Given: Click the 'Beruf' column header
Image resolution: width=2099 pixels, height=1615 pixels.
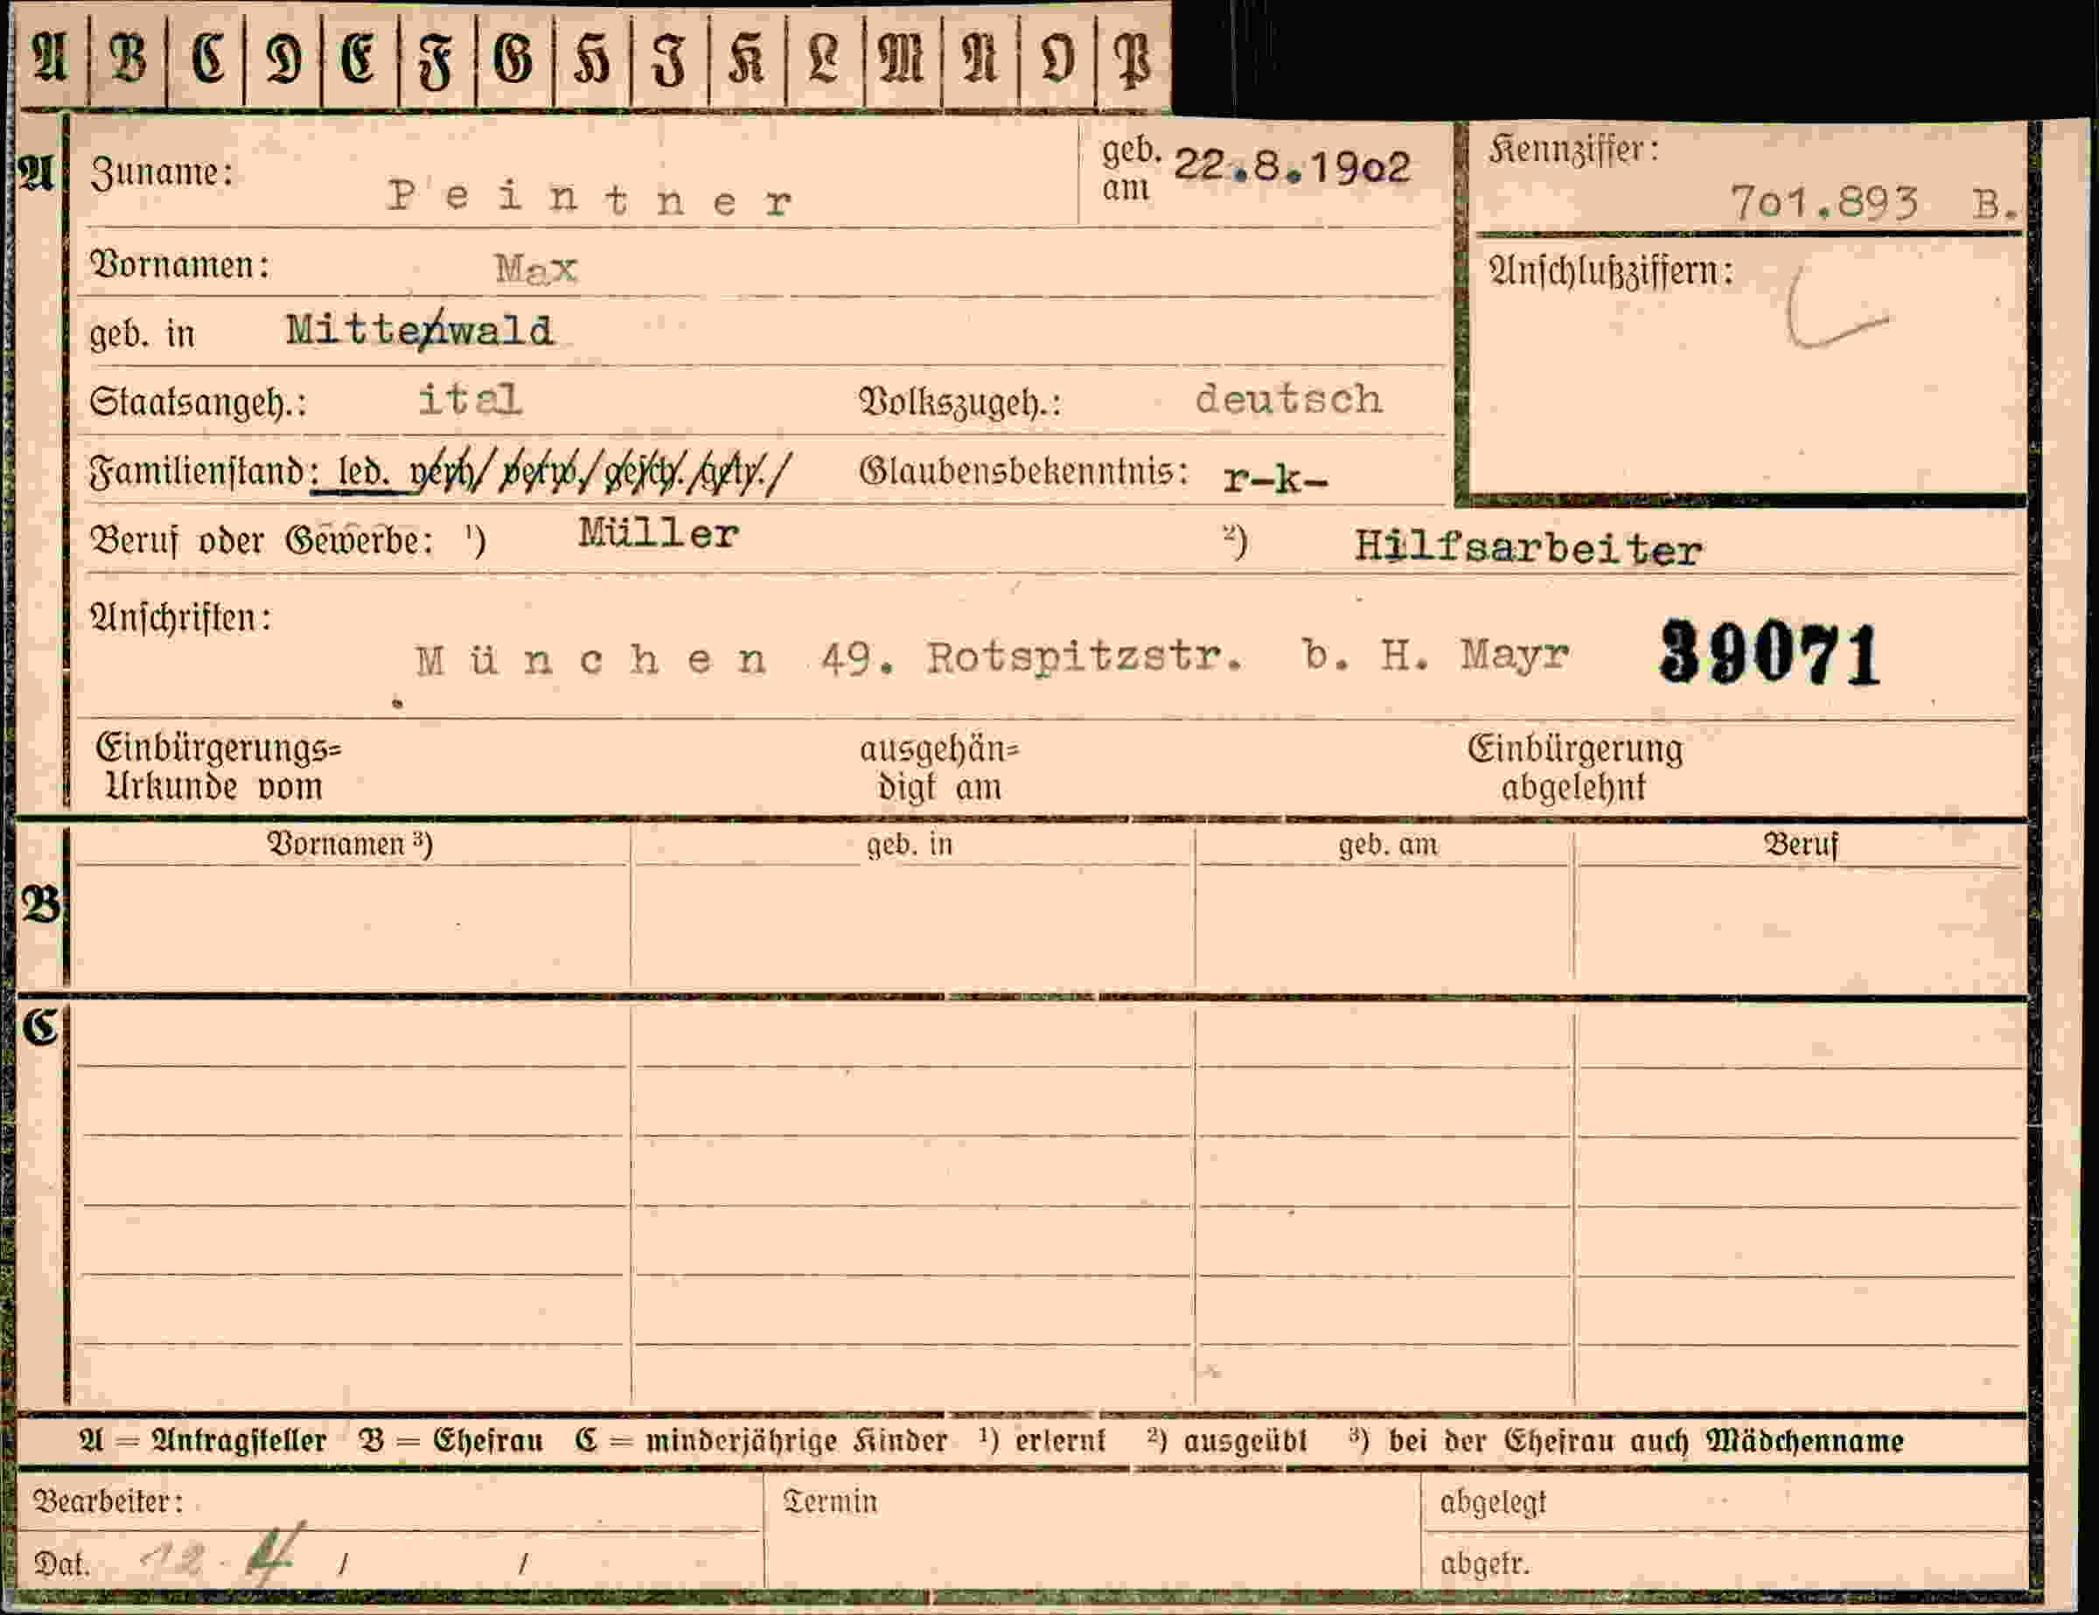Looking at the screenshot, I should click(x=1801, y=846).
